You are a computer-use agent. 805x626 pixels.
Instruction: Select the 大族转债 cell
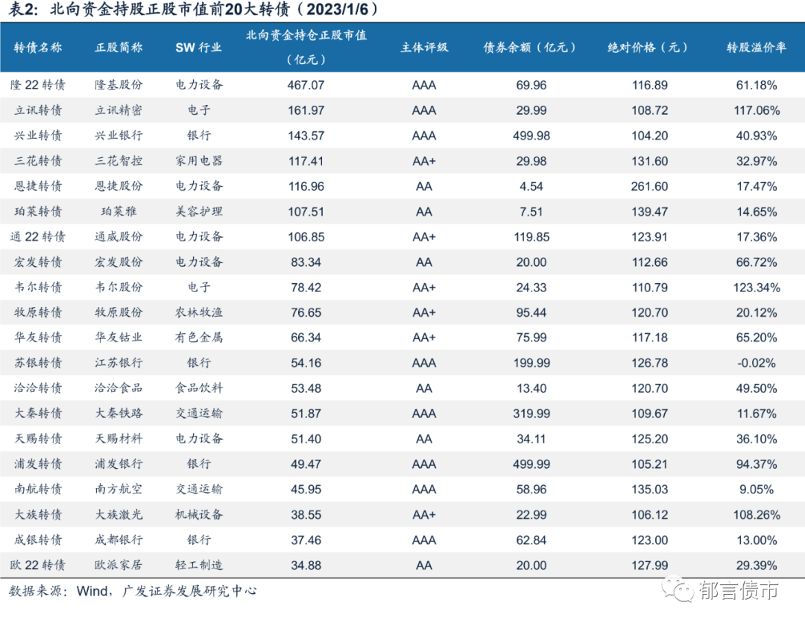click(38, 515)
